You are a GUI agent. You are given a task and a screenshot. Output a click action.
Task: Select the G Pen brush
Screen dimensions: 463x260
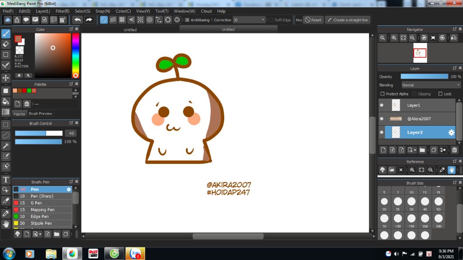click(43, 203)
